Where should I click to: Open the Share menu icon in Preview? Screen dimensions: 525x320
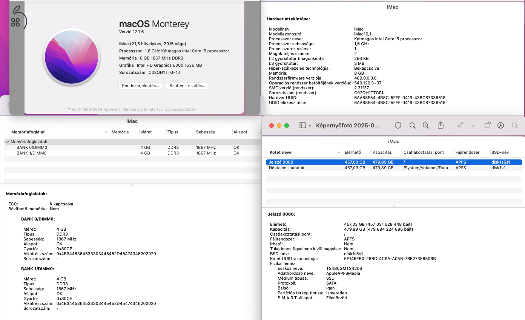441,125
